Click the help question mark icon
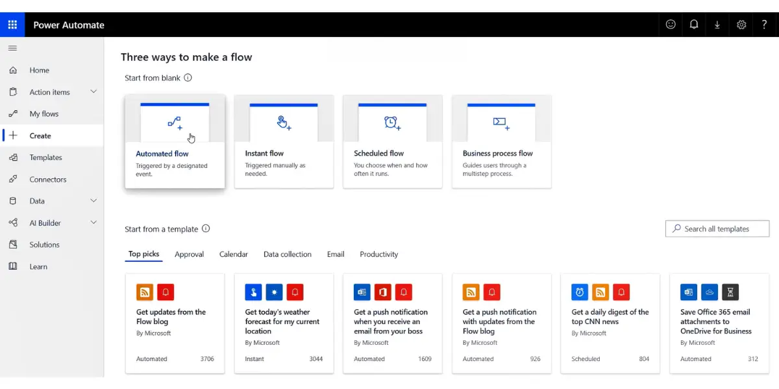 click(765, 25)
